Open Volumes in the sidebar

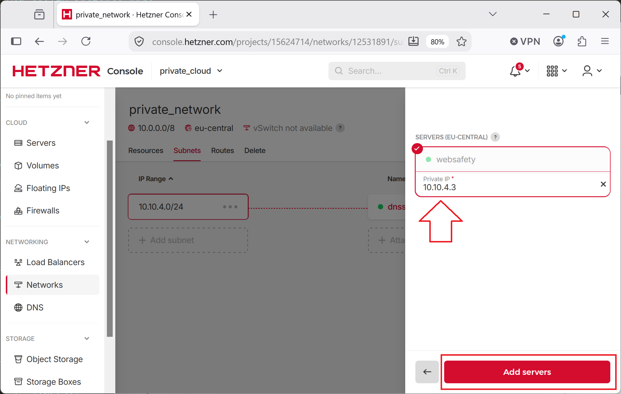tap(52, 165)
